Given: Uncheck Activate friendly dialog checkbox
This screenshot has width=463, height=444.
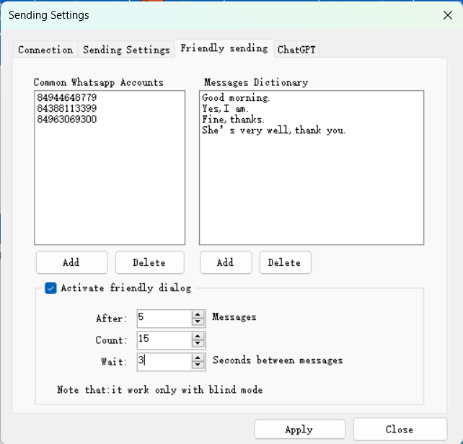Looking at the screenshot, I should point(50,288).
